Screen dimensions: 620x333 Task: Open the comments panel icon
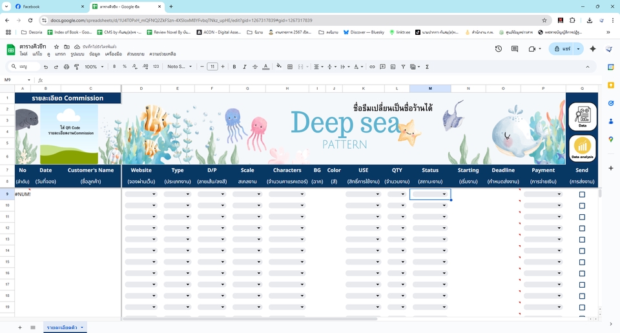(x=515, y=49)
